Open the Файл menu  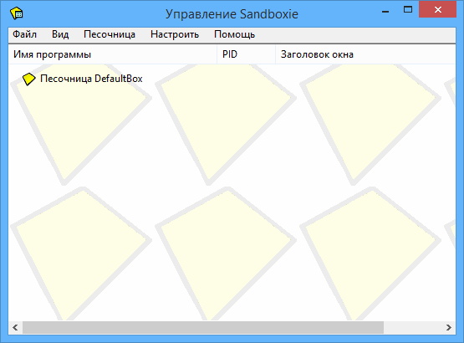24,34
